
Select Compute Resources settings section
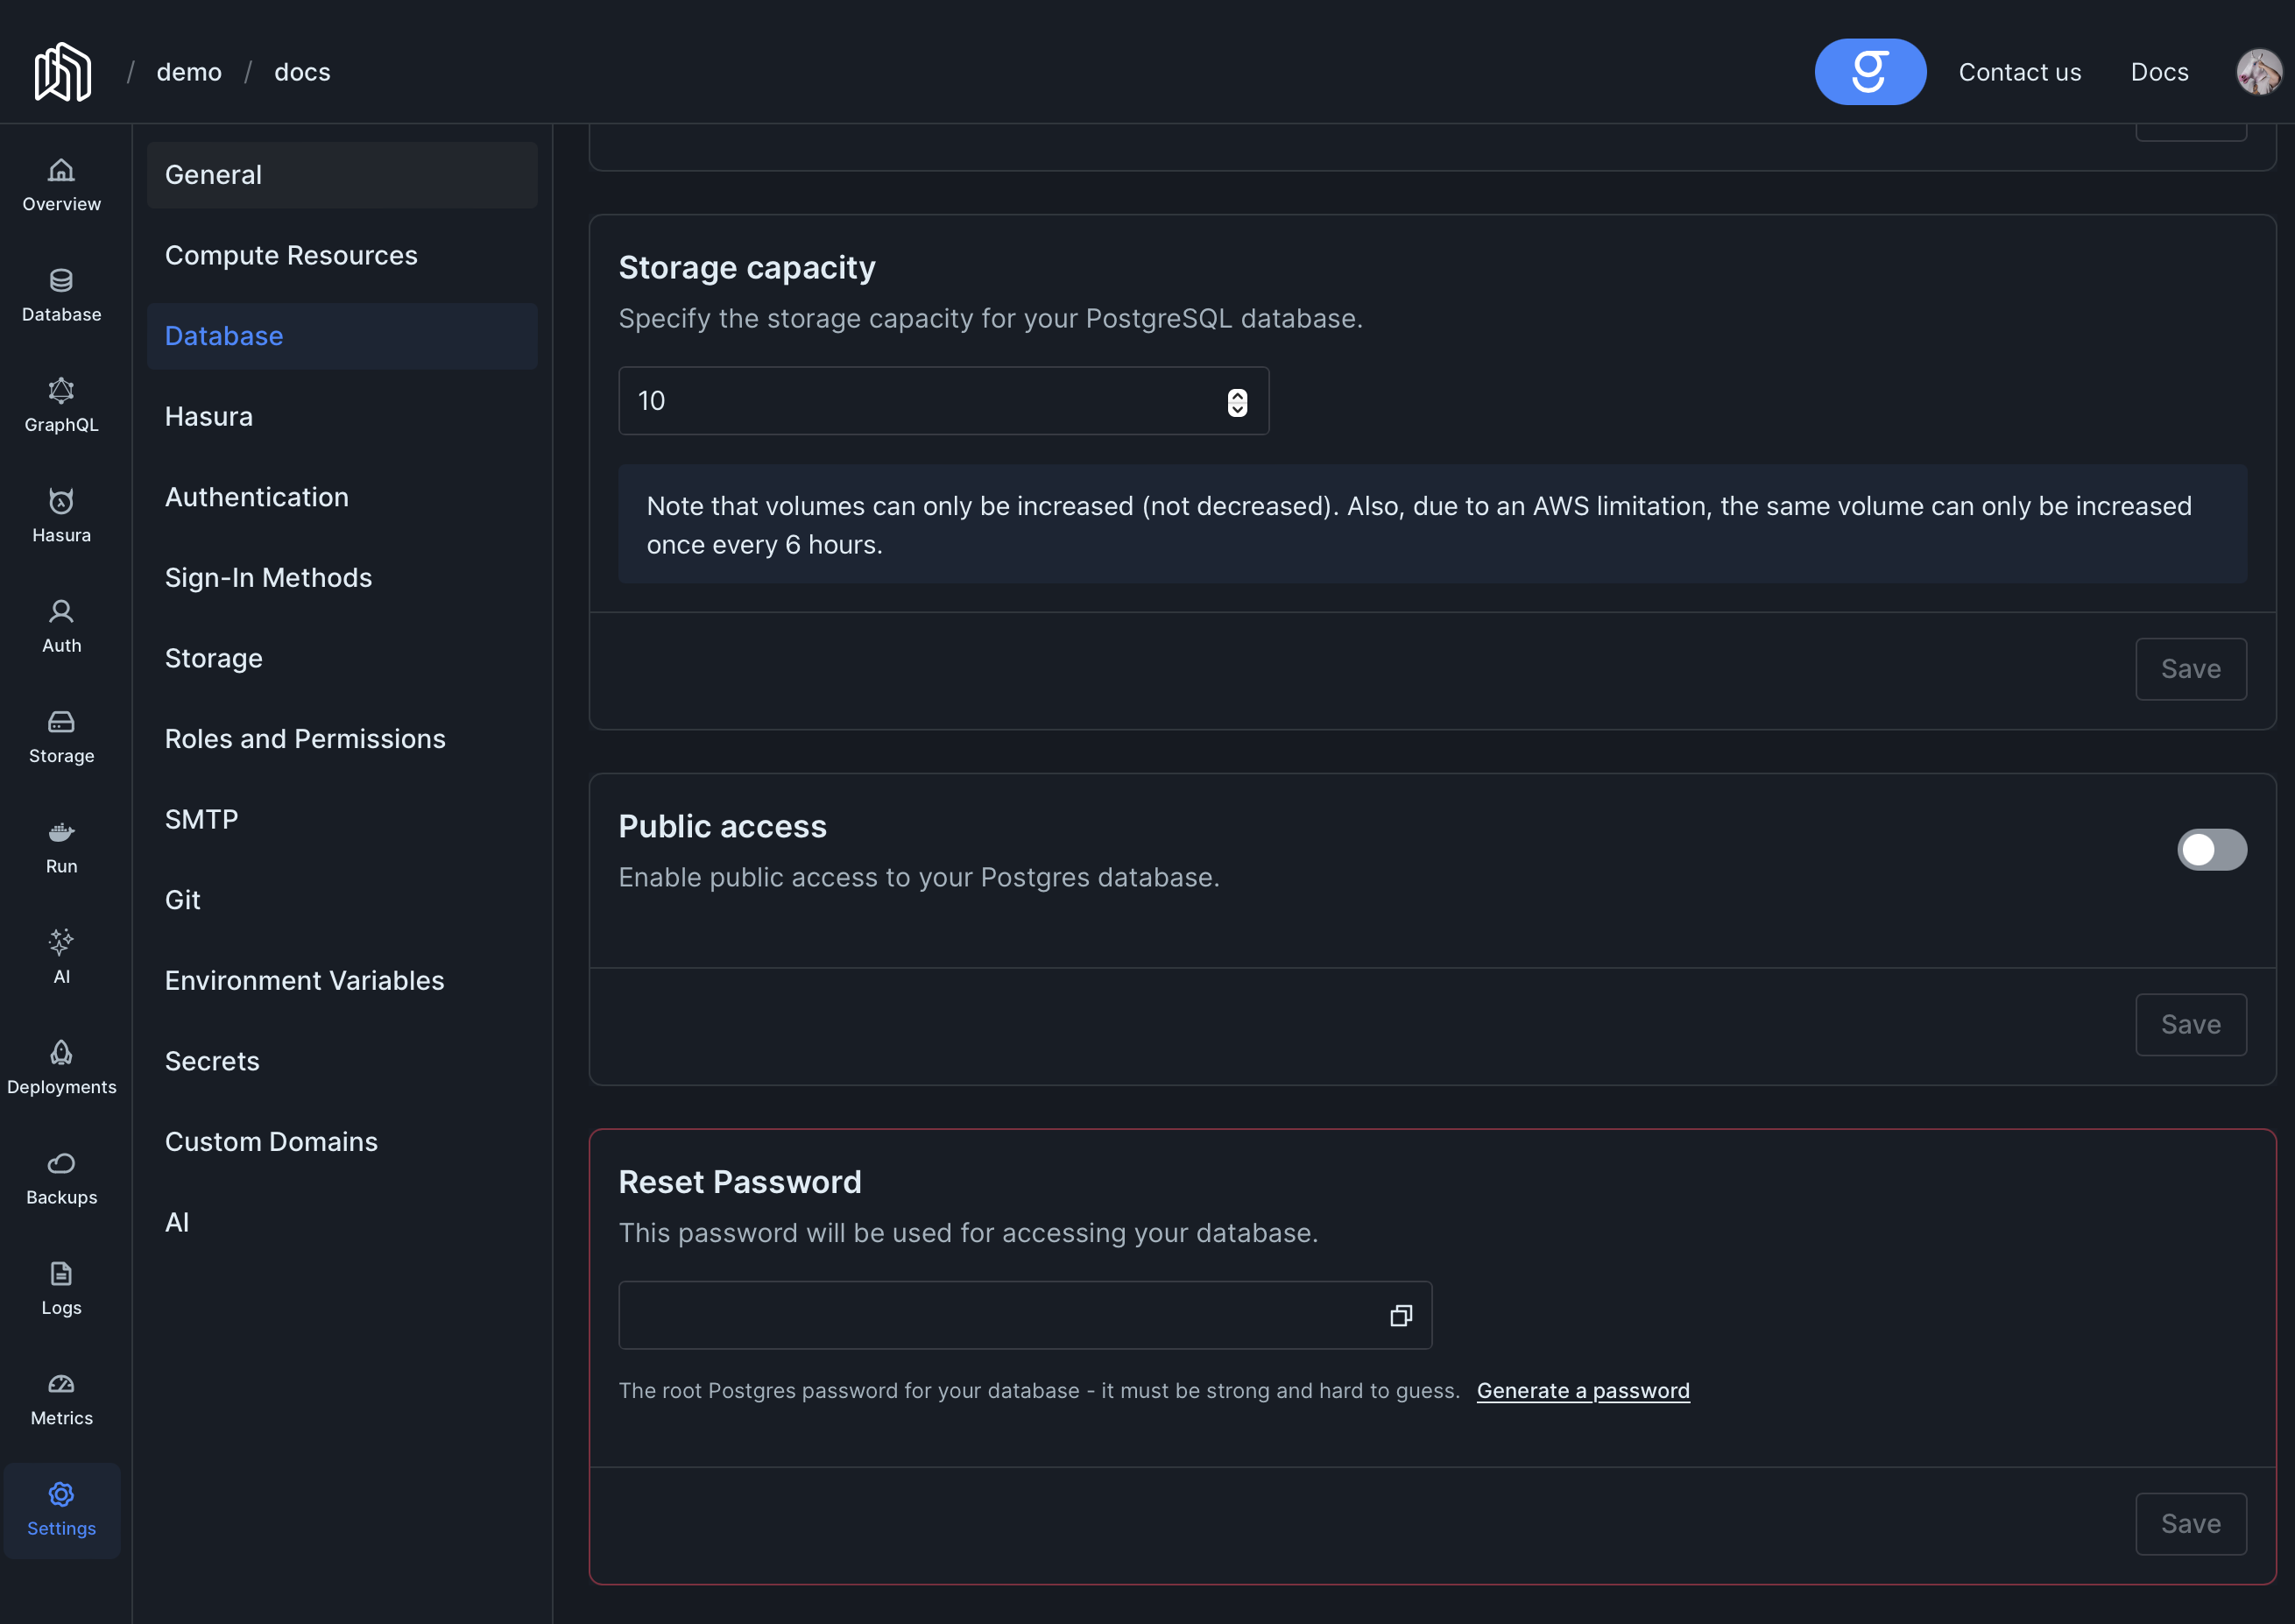[291, 255]
